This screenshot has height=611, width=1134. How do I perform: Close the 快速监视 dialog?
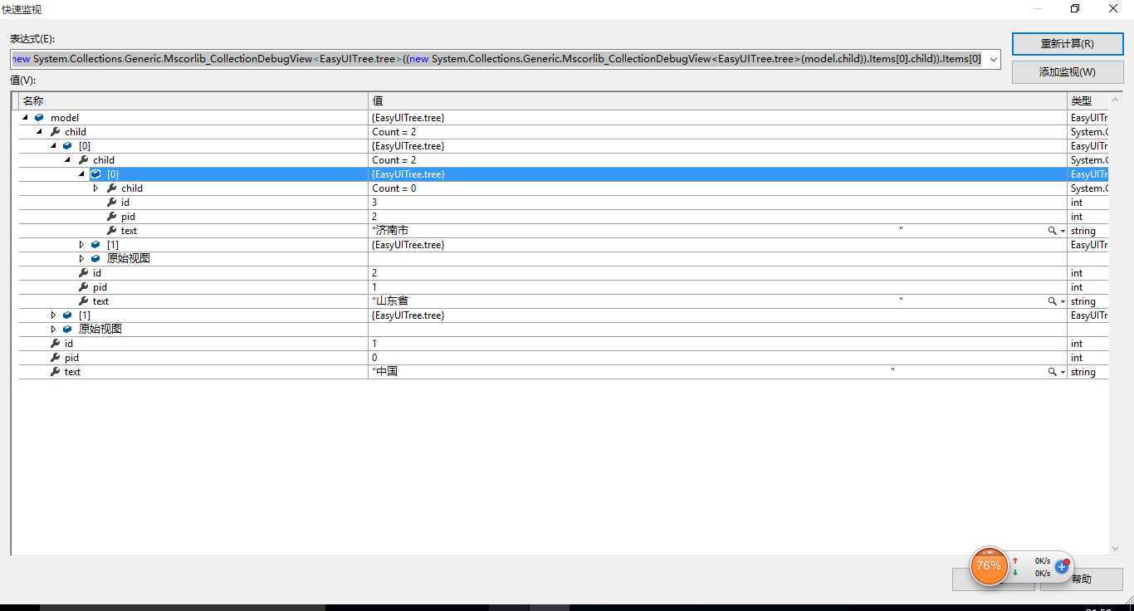coord(1114,9)
